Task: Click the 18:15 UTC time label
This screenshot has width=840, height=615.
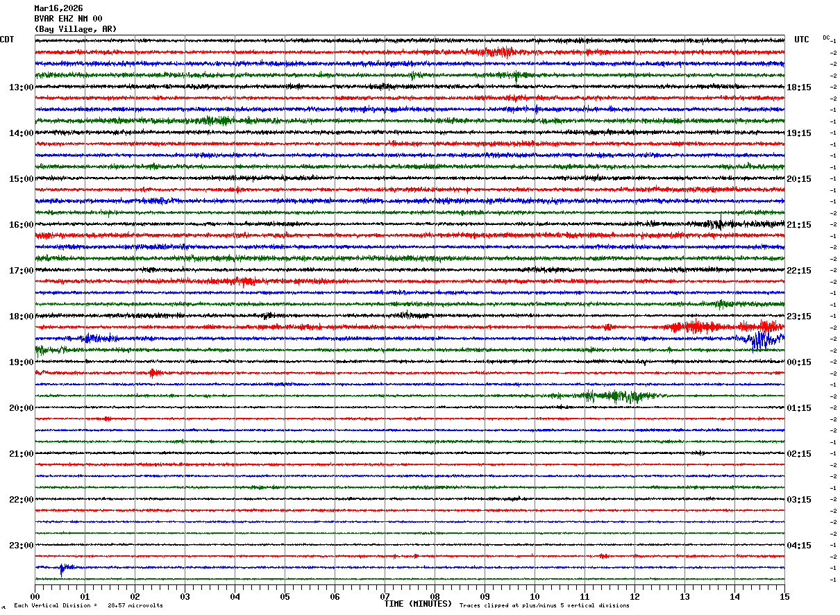Action: tap(800, 87)
